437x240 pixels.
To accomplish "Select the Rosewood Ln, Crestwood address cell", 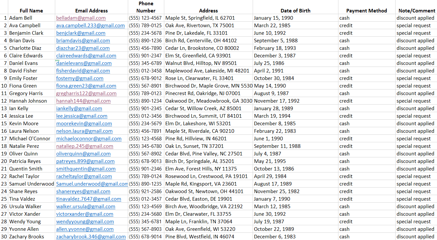I will pyautogui.click(x=206, y=176).
